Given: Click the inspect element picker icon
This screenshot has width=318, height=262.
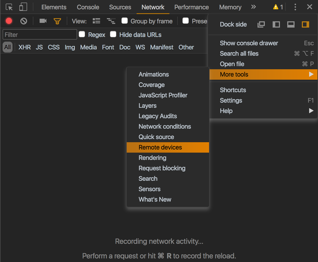Looking at the screenshot, I should tap(9, 7).
